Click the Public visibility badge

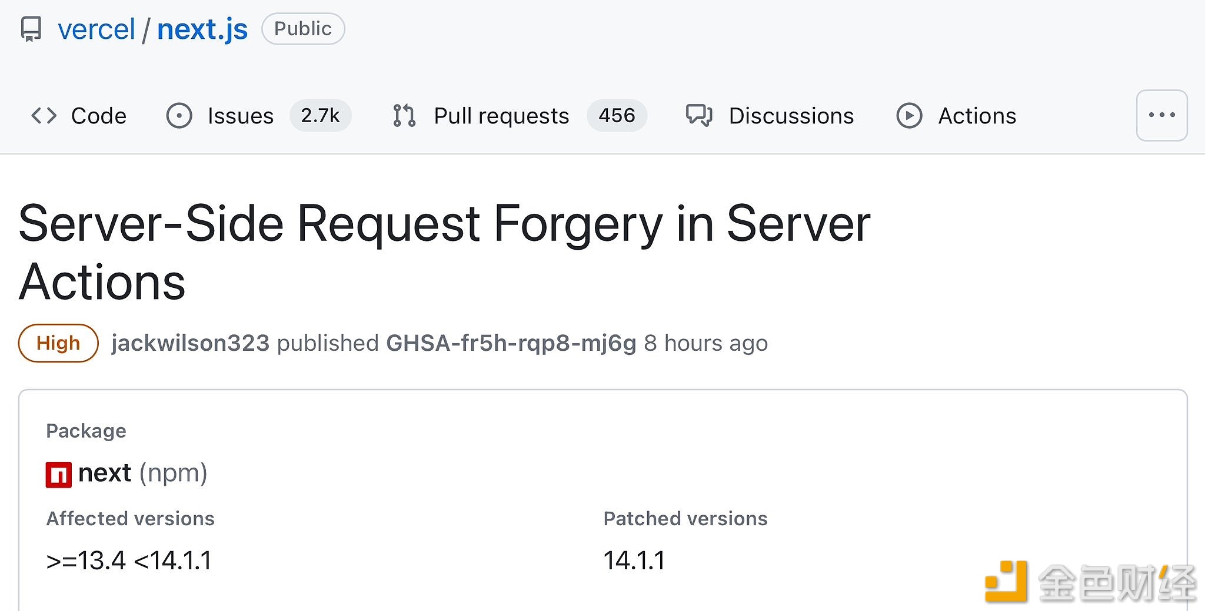[x=303, y=29]
